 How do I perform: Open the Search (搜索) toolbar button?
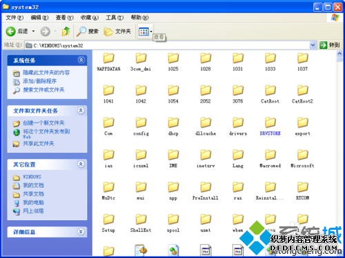tap(88, 32)
